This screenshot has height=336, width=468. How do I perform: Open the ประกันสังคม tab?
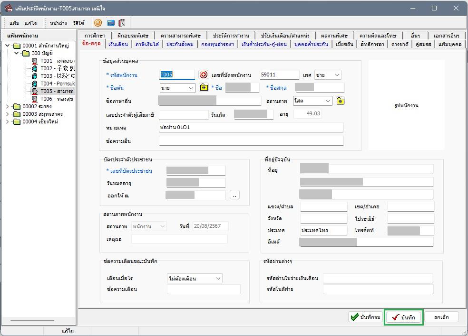(x=180, y=44)
